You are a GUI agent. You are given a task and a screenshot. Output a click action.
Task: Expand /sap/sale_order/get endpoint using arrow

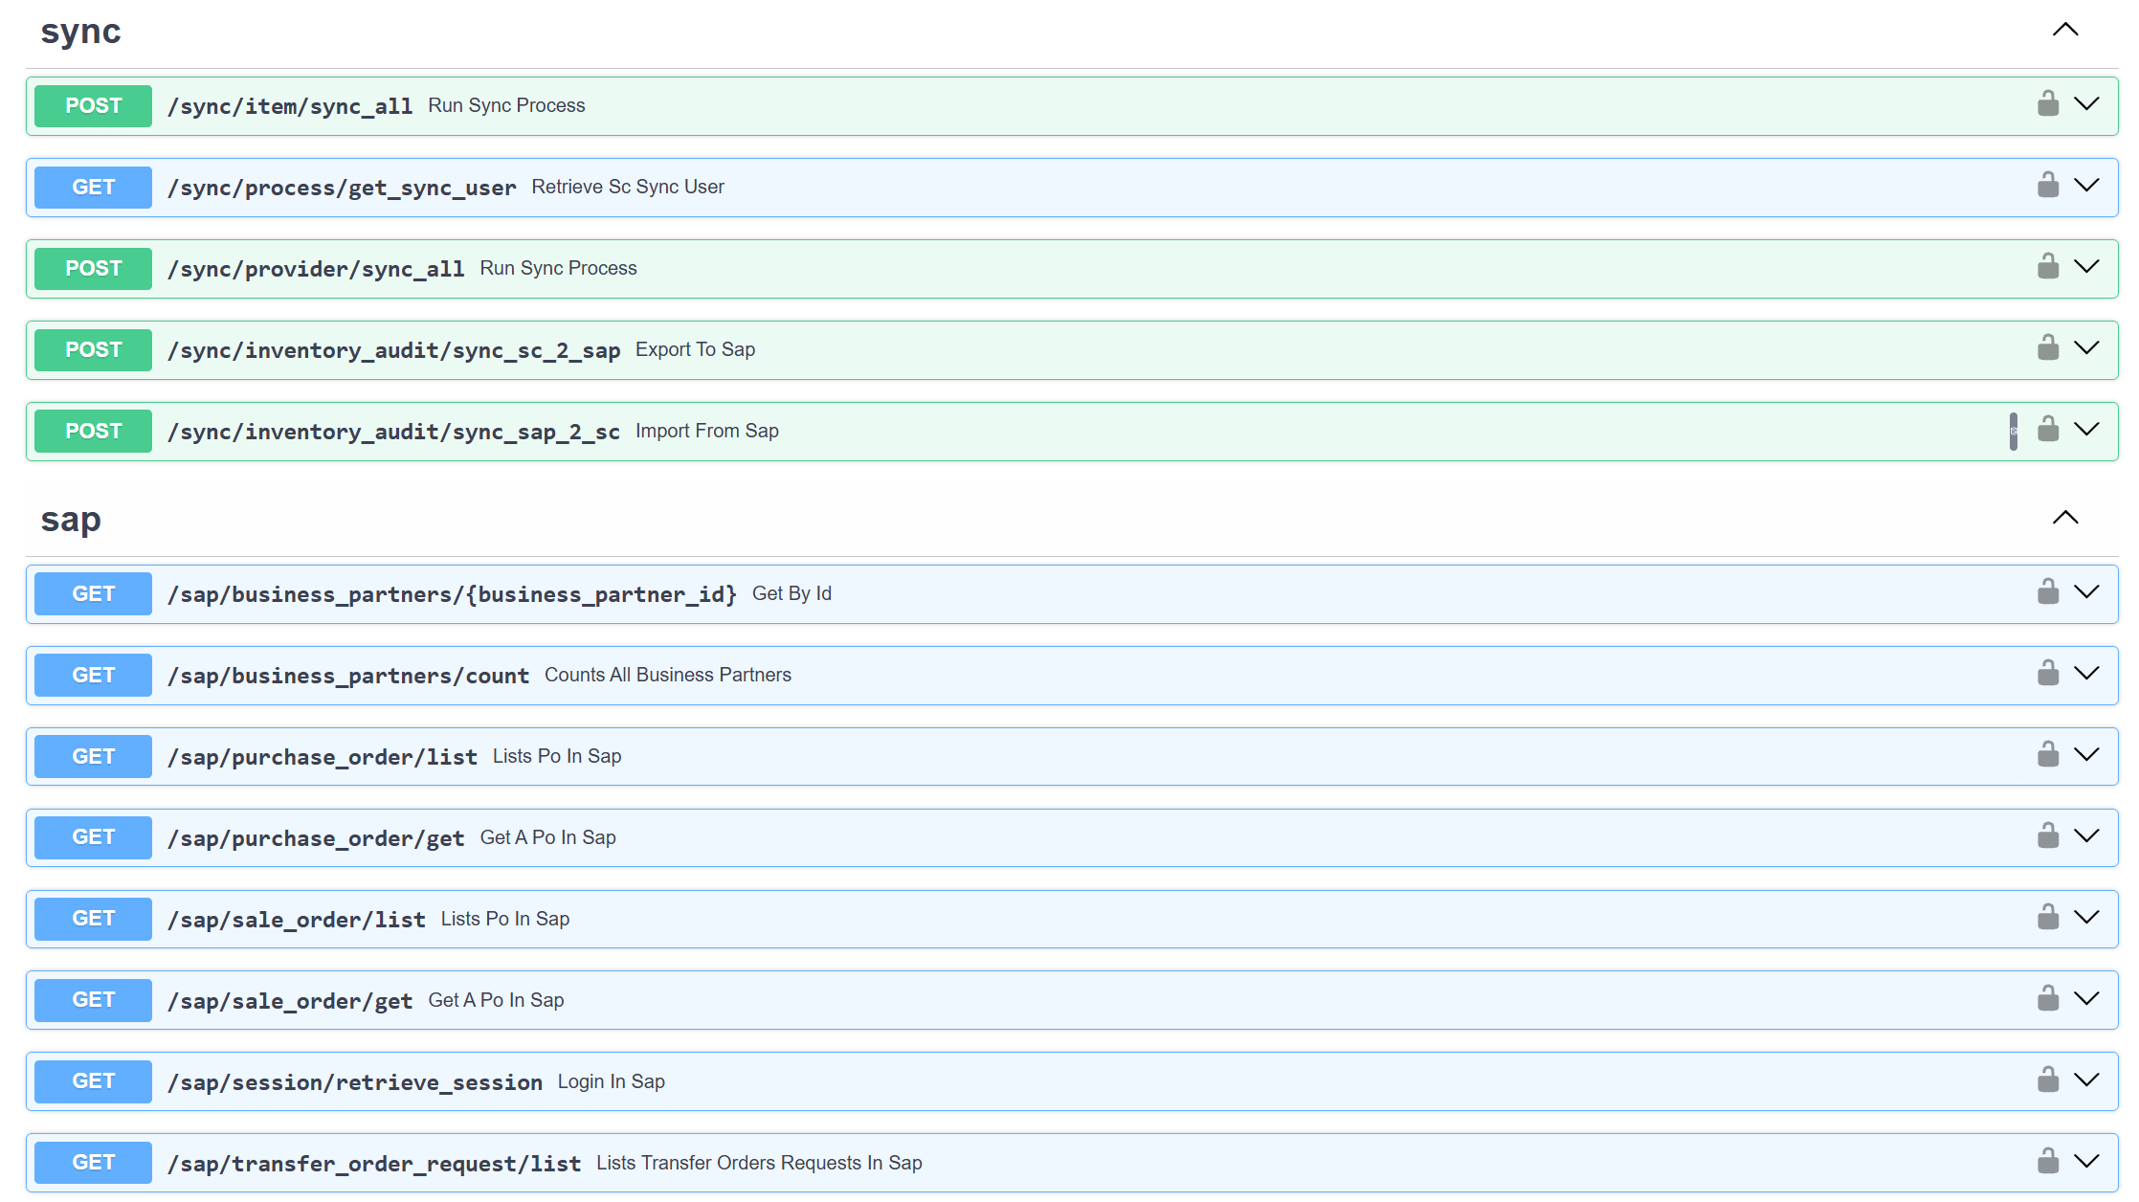[x=2086, y=999]
